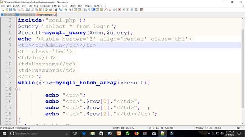Click the Replace toolbar icon
The image size is (245, 137).
pyautogui.click(x=60, y=10)
